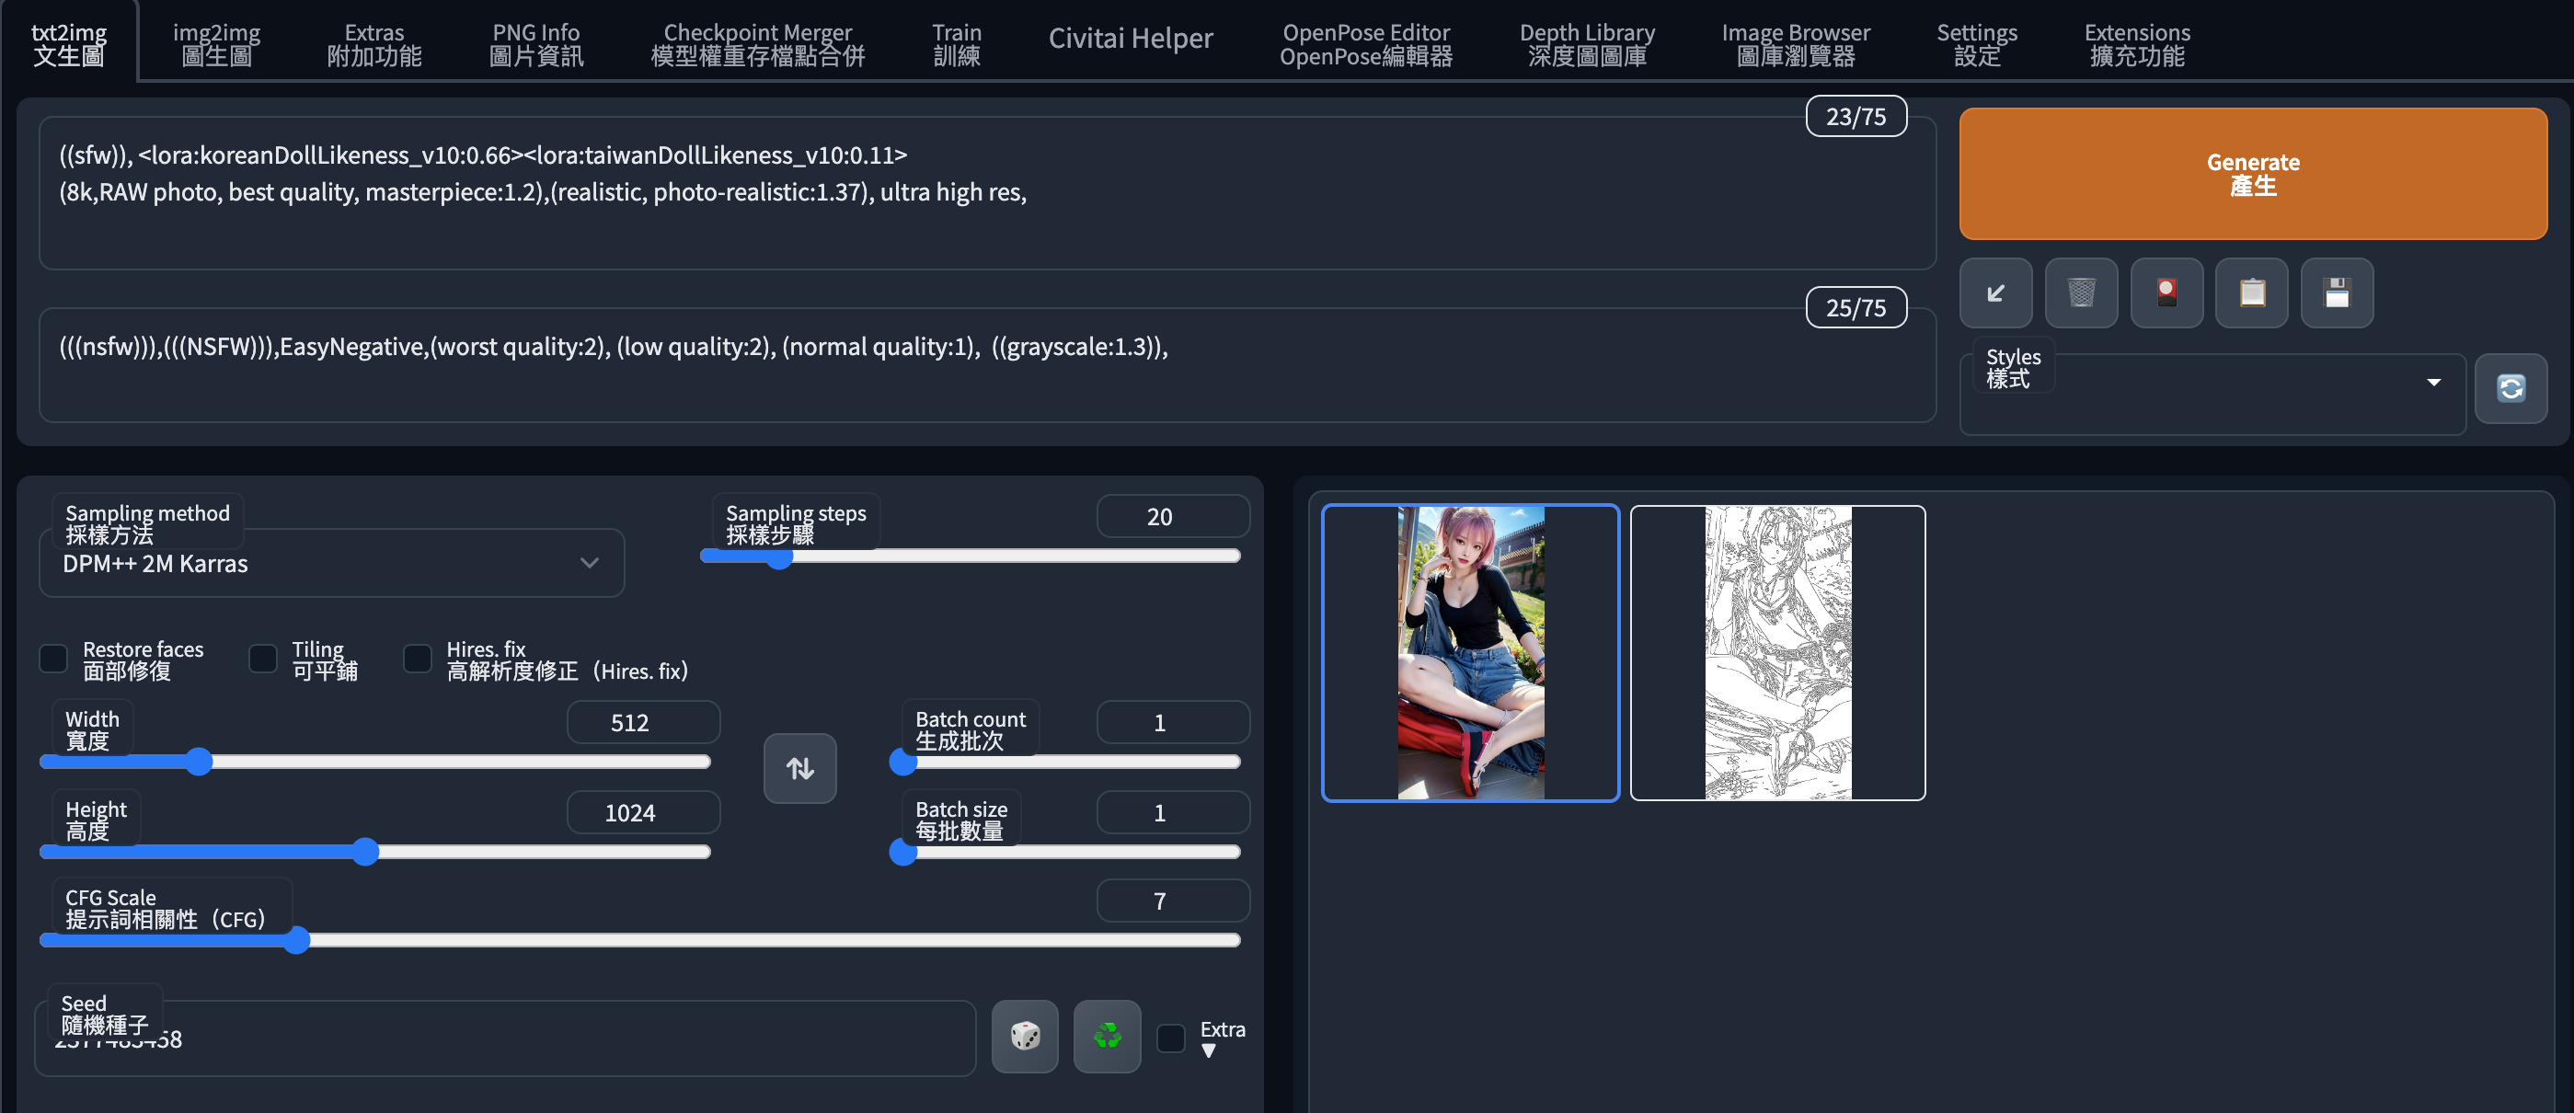This screenshot has height=1113, width=2574.
Task: Click the CFG Scale slider handle
Action: coord(296,940)
